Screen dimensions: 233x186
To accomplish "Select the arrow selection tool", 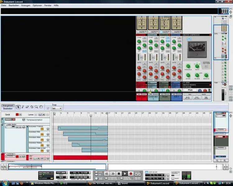I will [x=18, y=107].
